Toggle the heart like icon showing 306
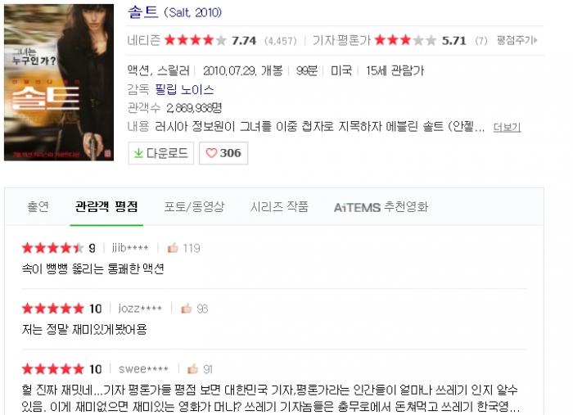The width and height of the screenshot is (573, 415). 211,153
